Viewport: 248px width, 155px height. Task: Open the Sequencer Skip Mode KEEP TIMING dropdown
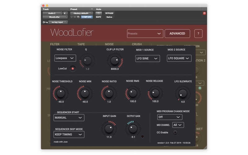pos(69,135)
